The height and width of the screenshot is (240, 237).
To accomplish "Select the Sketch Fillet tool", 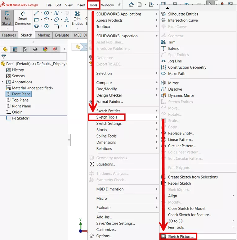I will (x=56, y=26).
